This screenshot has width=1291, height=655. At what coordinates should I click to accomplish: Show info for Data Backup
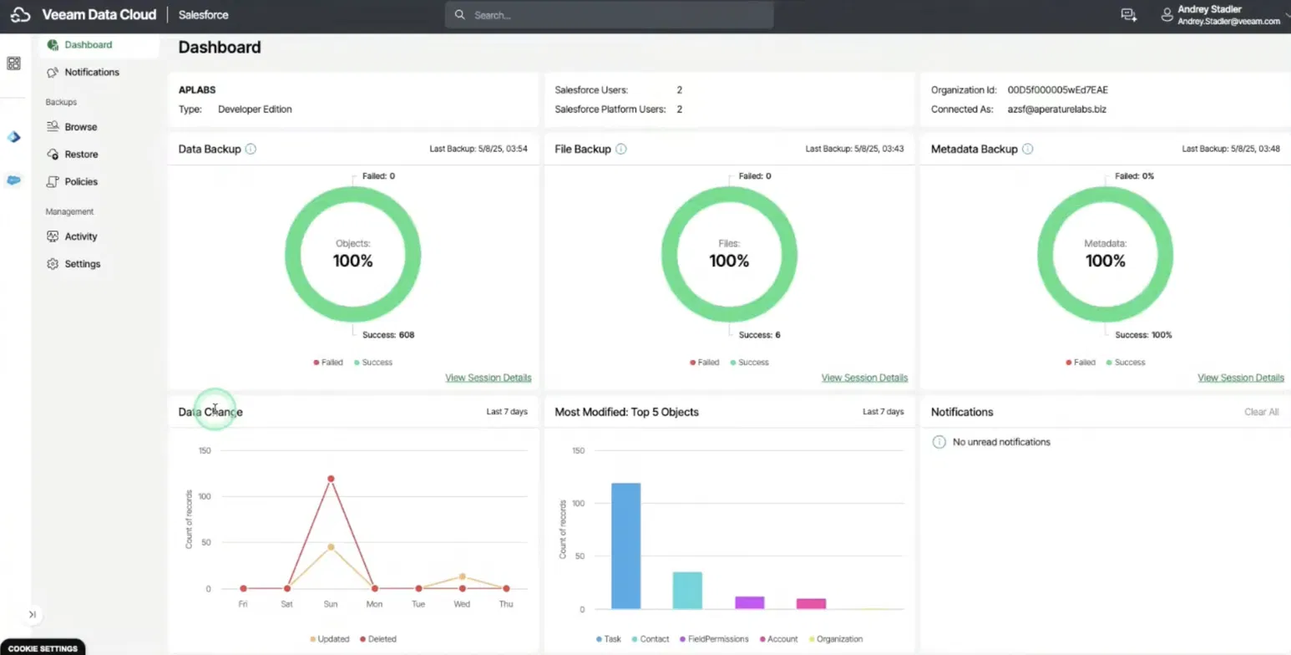251,150
